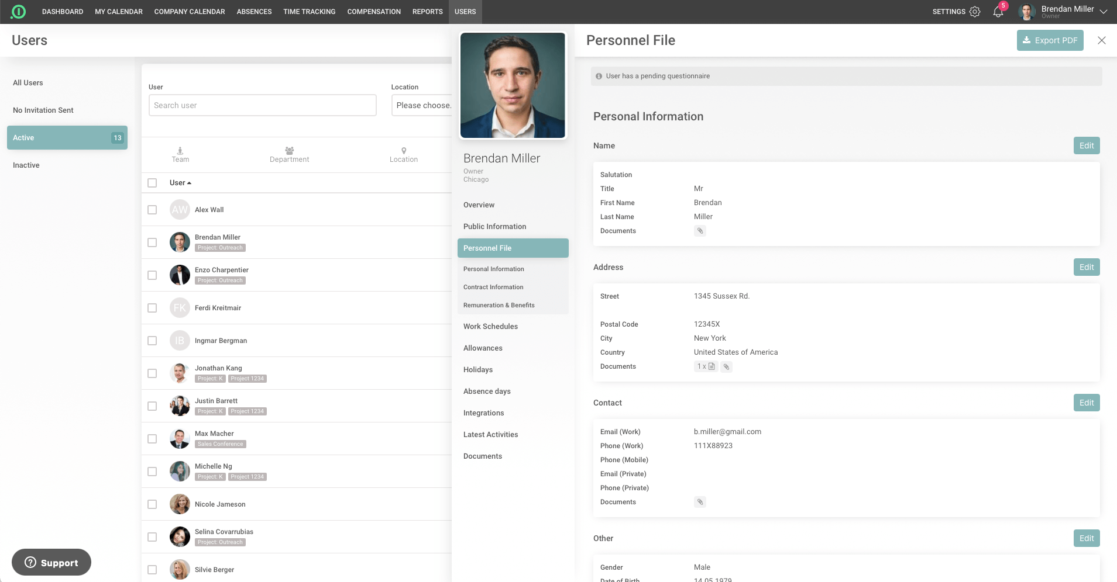The width and height of the screenshot is (1117, 582).
Task: Click the notification bell icon
Action: [998, 12]
